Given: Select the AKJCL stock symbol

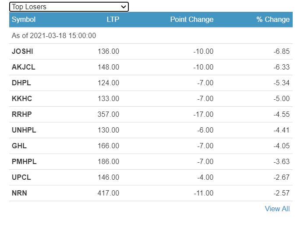Looking at the screenshot, I should (24, 67).
